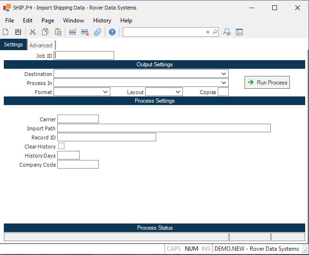Open attachments with the paperclip icon
Viewport: 309px width, 255px height.
click(x=97, y=32)
